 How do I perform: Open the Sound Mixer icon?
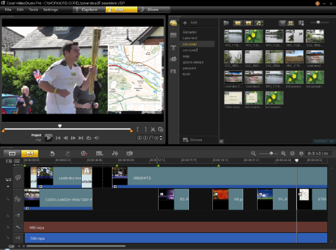[x=115, y=154]
